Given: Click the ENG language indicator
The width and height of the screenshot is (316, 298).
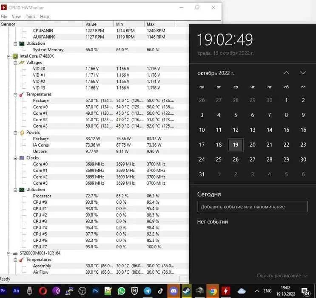Looking at the screenshot, I should pyautogui.click(x=268, y=291).
